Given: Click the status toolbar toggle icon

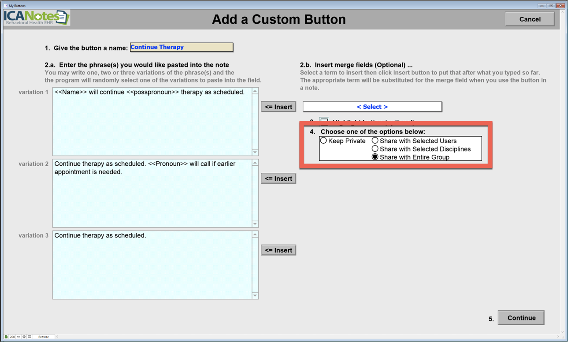Looking at the screenshot, I should pyautogui.click(x=30, y=337).
